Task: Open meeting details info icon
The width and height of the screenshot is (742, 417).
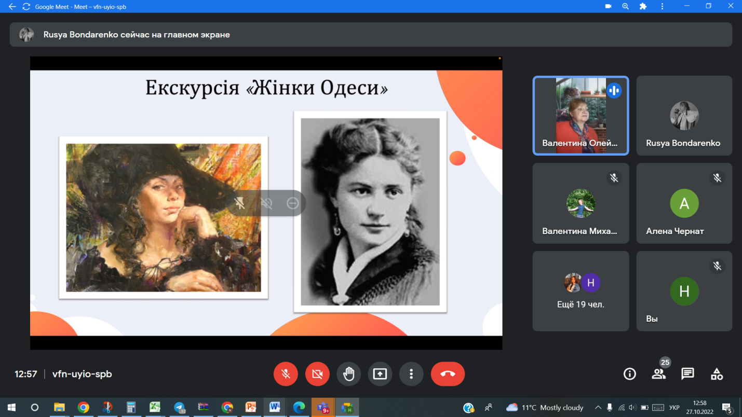Action: (629, 374)
